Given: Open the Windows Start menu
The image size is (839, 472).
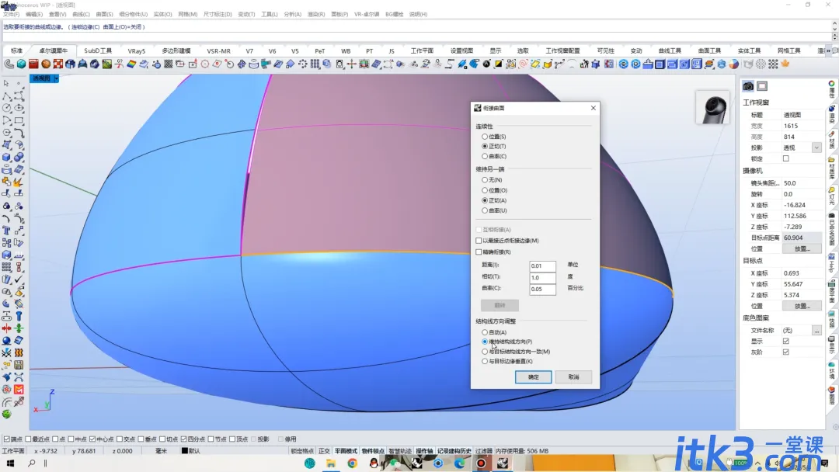Looking at the screenshot, I should tap(10, 463).
